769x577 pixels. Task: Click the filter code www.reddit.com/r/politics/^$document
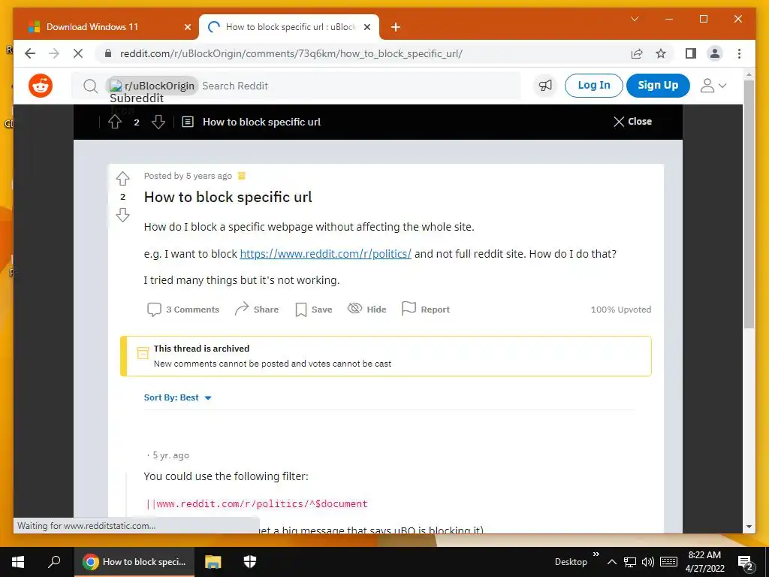[x=257, y=504]
